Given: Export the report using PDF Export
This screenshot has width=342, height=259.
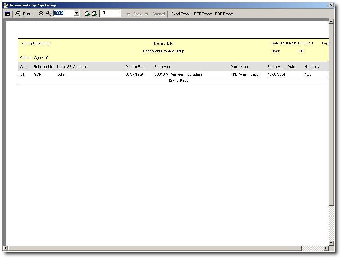Looking at the screenshot, I should 224,14.
